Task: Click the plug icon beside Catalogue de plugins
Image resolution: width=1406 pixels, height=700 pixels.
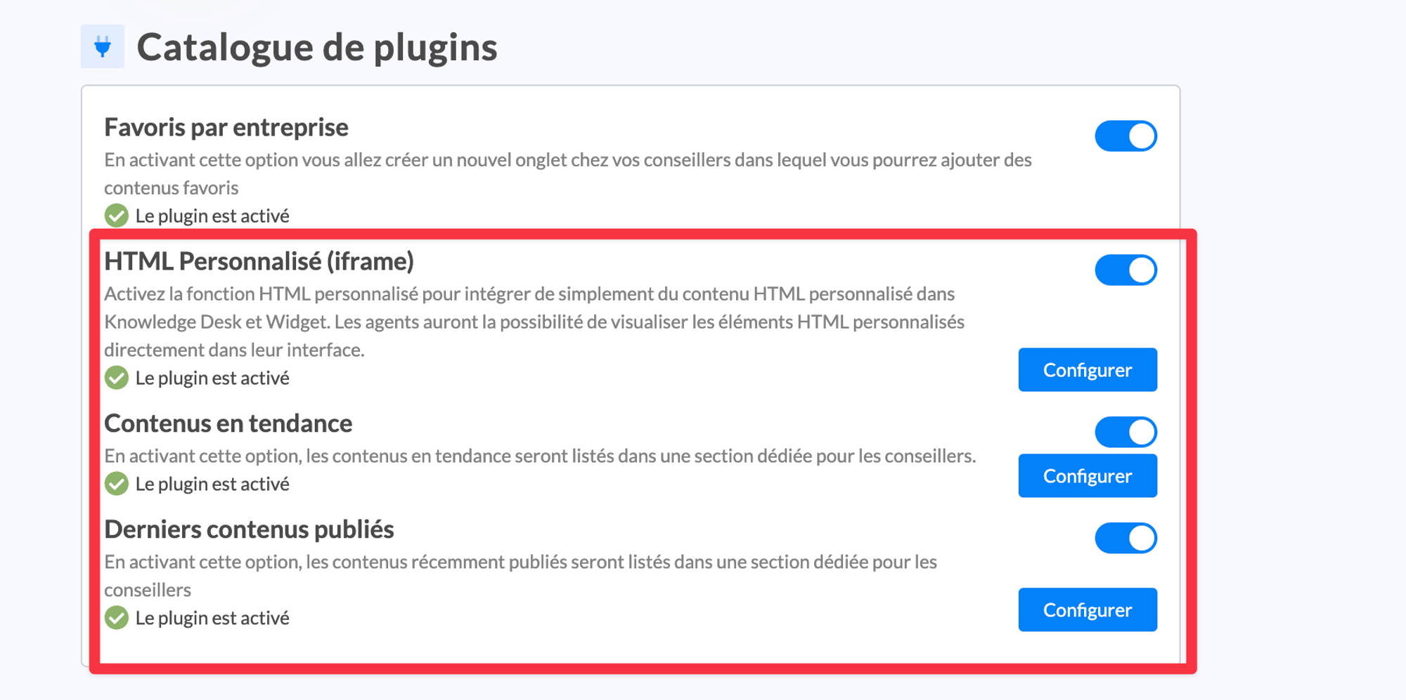Action: point(103,46)
